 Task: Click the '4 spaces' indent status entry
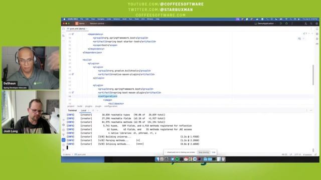(x=307, y=154)
